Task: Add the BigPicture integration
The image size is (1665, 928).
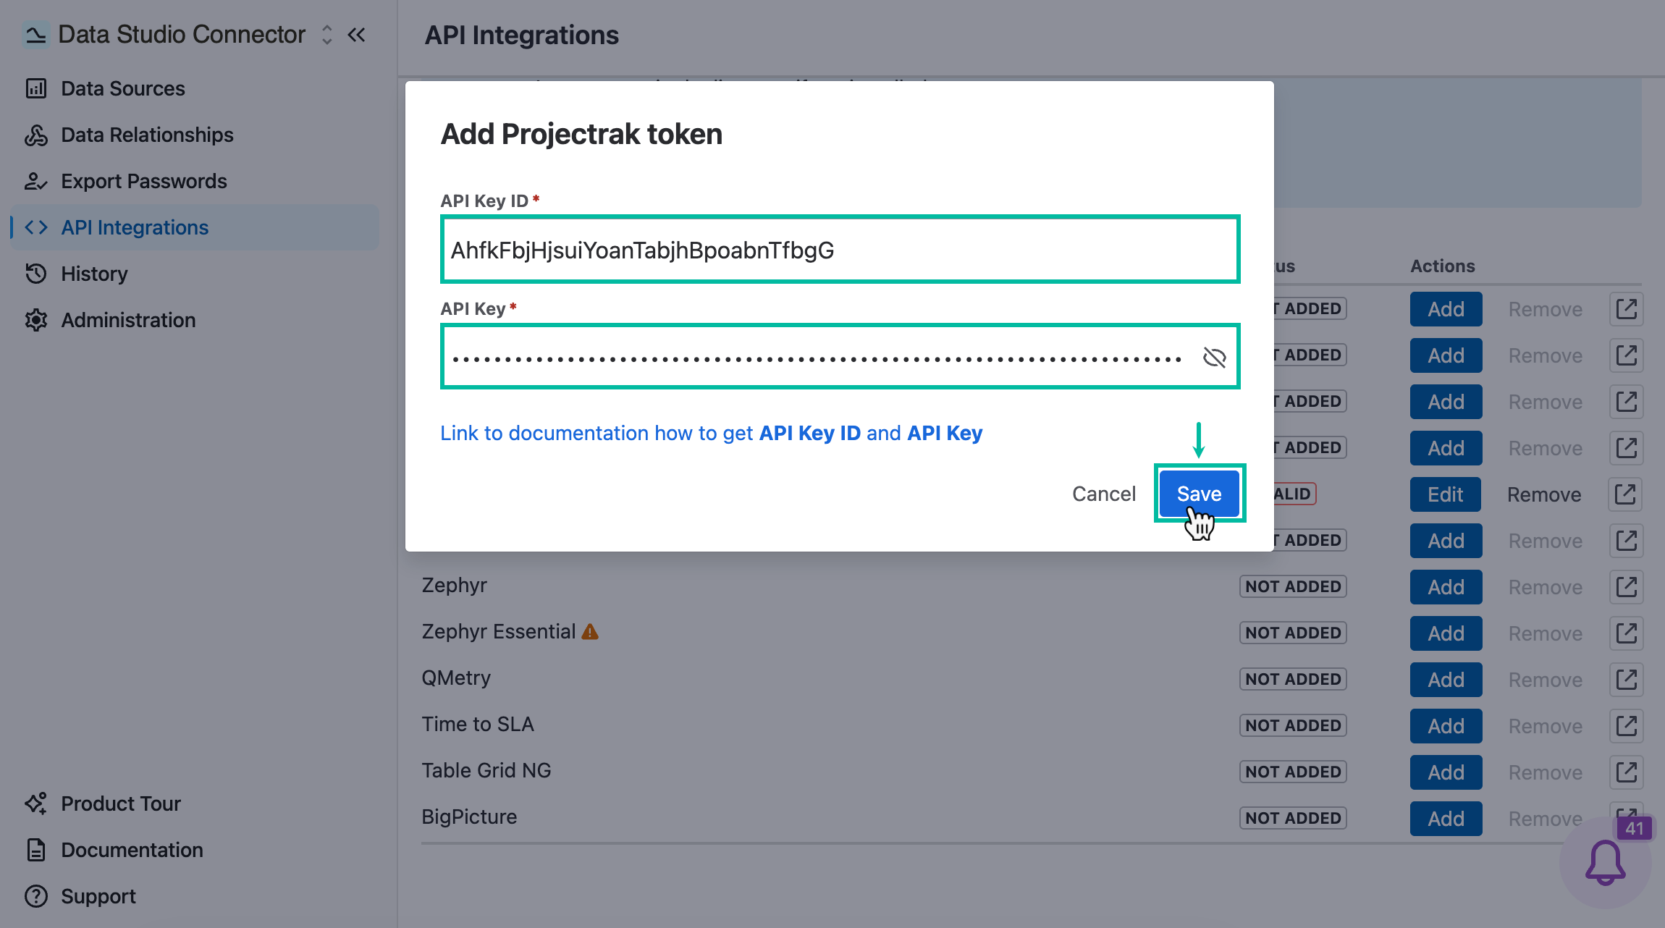Action: 1446,819
